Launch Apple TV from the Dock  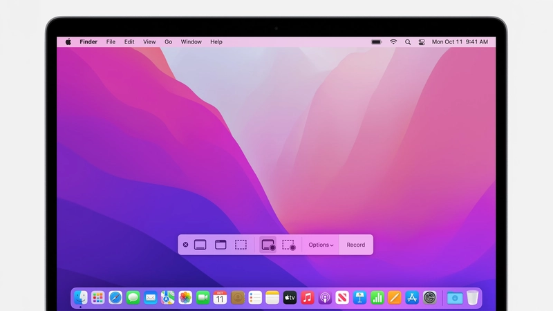(x=290, y=298)
